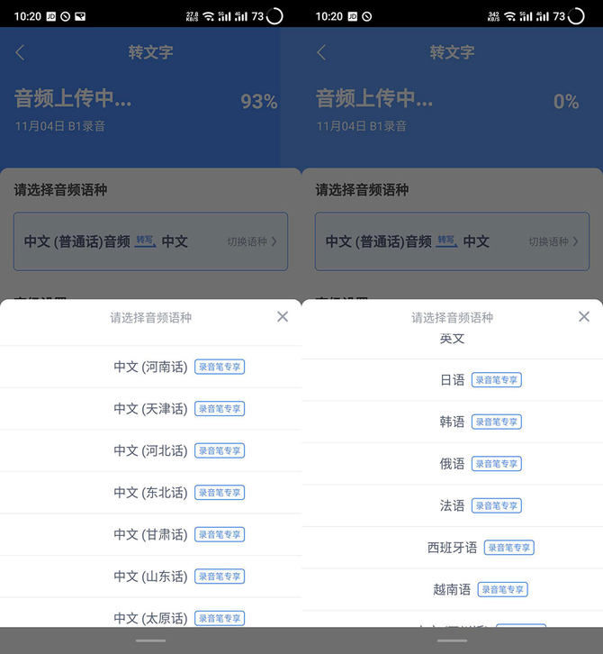Tap 11月04日 B1录音 filename on right screen
This screenshot has height=654, width=603.
(362, 126)
